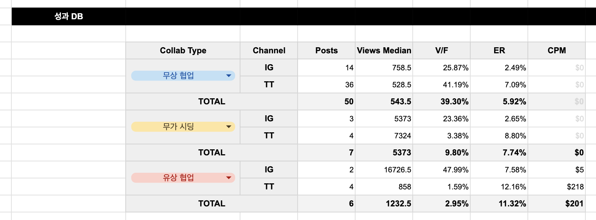Select the ER header cell
Screen dimensions: 596x220
tap(499, 51)
